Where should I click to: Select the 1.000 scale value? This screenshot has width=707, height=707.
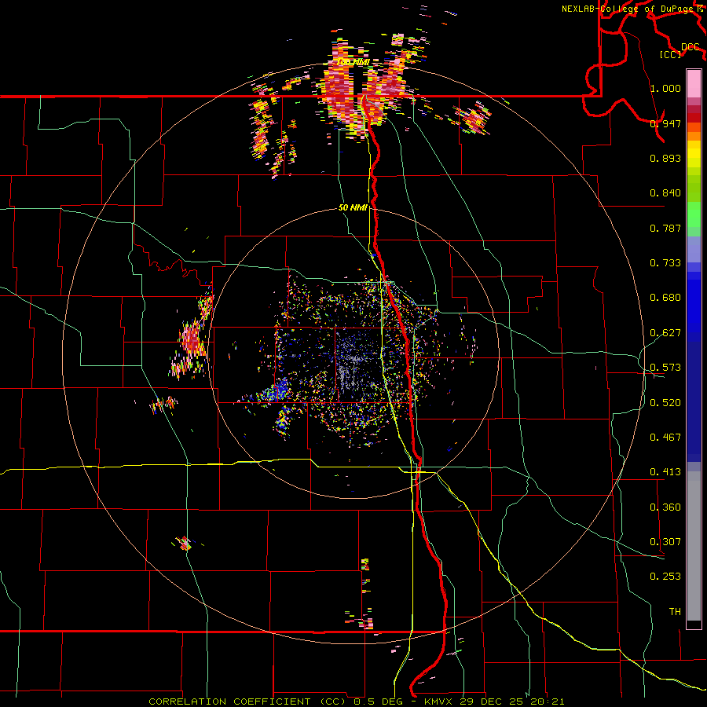pyautogui.click(x=665, y=88)
